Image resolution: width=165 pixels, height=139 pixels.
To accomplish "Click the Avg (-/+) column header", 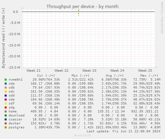I will pos(115,76).
